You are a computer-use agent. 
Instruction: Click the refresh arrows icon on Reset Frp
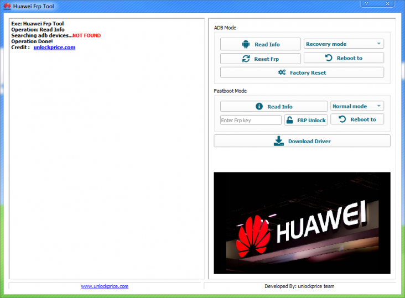click(246, 59)
